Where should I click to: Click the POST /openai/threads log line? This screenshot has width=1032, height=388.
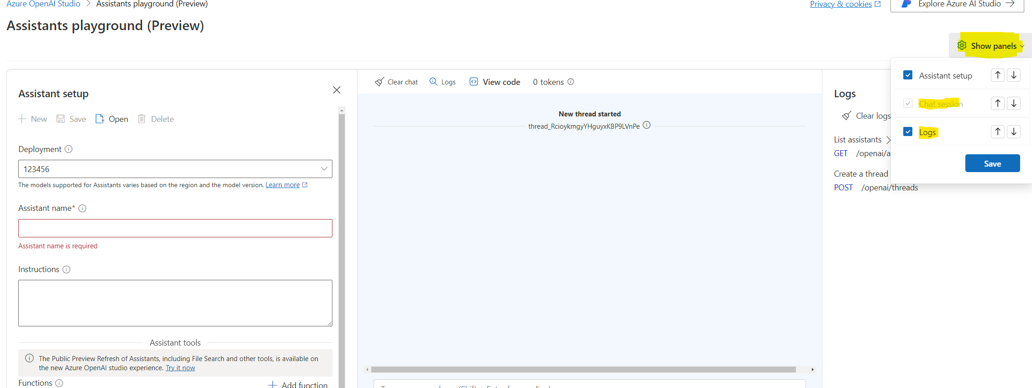pos(876,188)
